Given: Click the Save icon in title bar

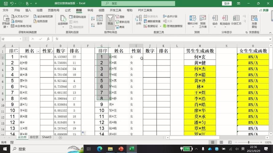Looking at the screenshot, I should [6, 3].
